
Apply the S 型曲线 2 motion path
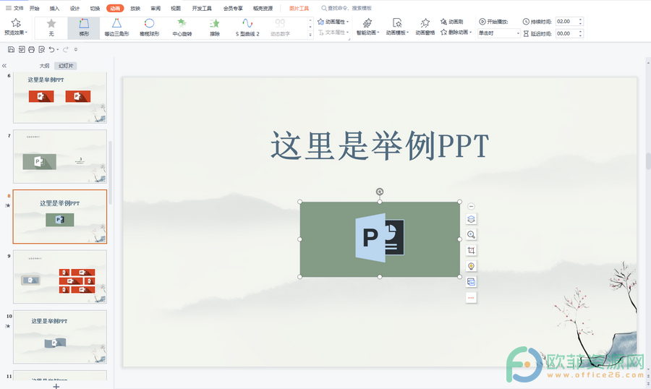(x=247, y=27)
